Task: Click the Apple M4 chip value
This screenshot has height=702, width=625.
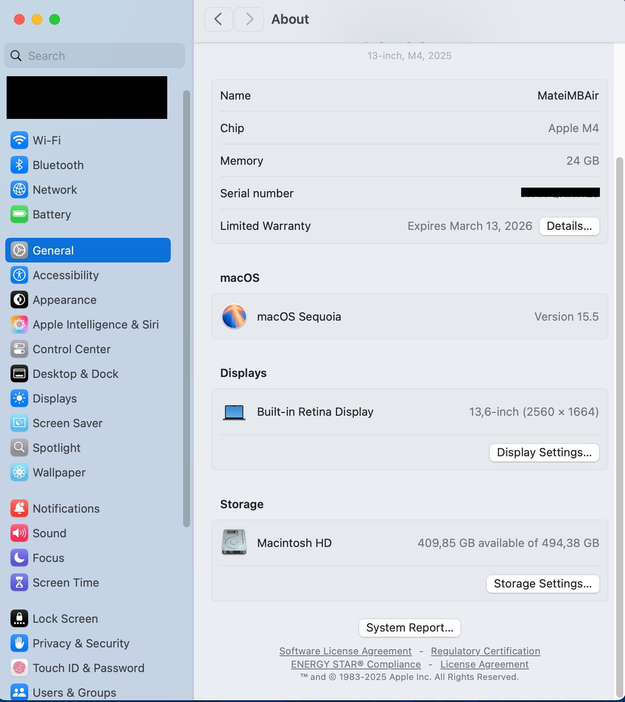Action: (574, 128)
